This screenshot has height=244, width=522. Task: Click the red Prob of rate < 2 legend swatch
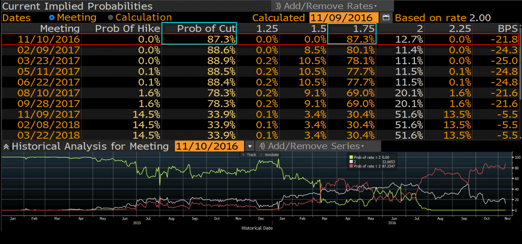tap(350, 166)
